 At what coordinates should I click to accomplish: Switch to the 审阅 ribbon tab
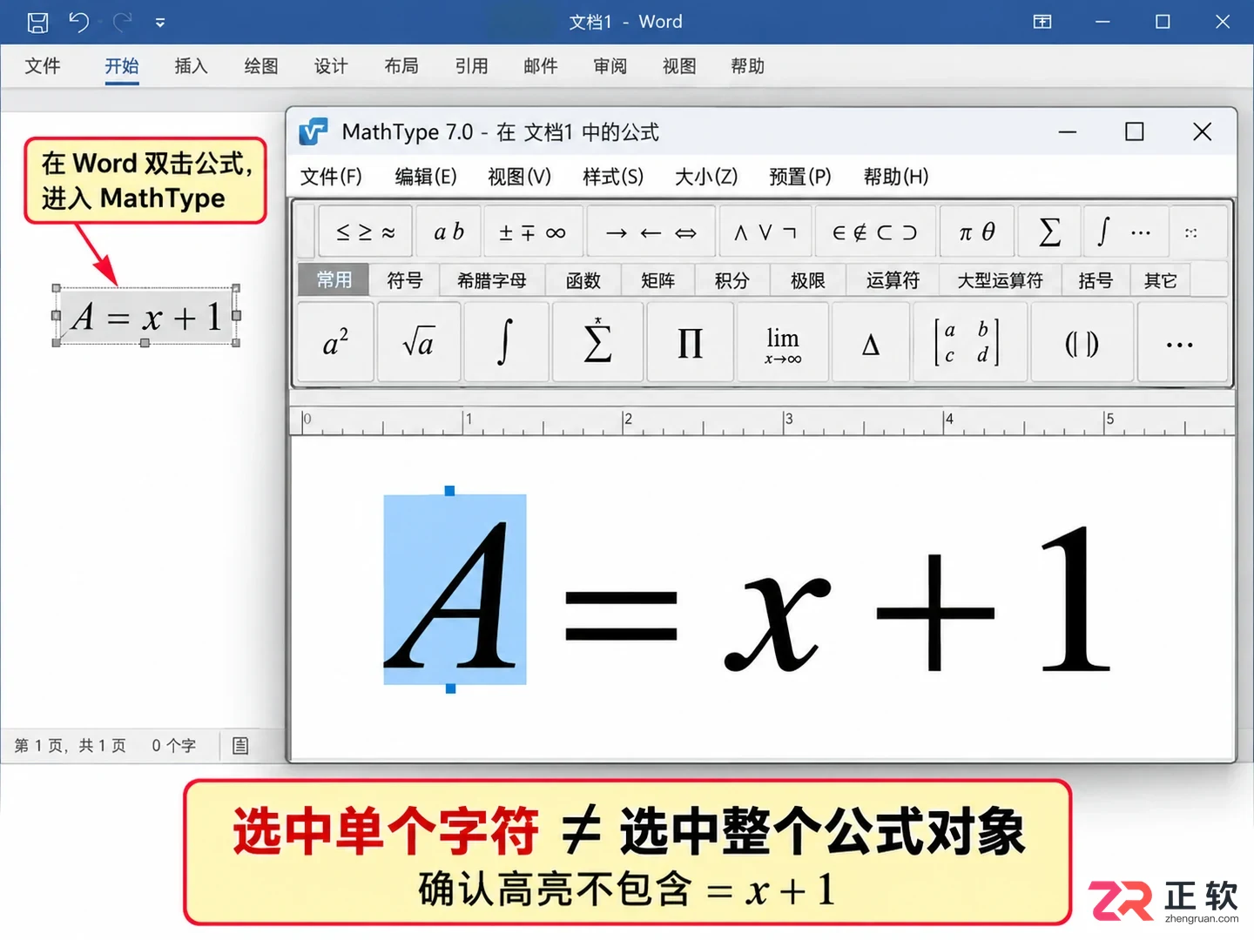(610, 66)
